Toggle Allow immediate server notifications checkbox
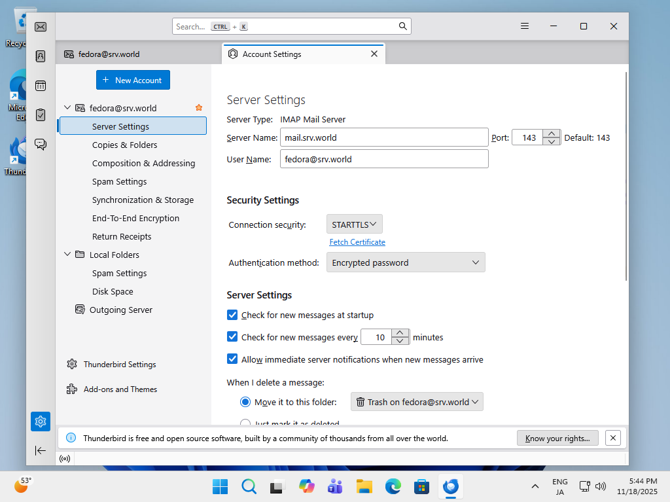 [x=232, y=359]
